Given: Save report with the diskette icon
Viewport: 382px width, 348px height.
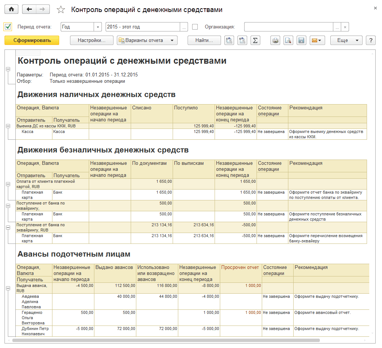Looking at the screenshot, I should tap(301, 40).
